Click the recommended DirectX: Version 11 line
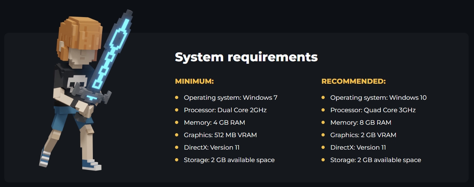 click(x=358, y=147)
